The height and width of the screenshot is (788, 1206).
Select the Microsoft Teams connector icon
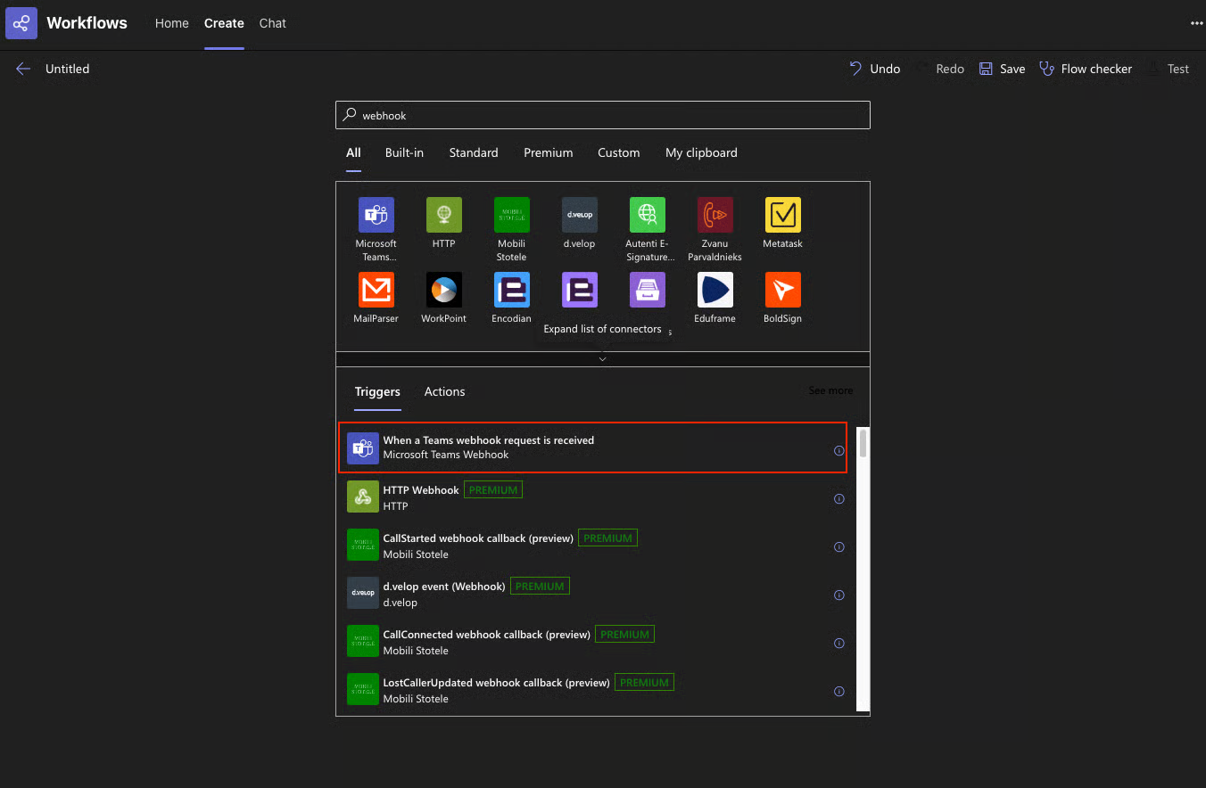pos(376,215)
